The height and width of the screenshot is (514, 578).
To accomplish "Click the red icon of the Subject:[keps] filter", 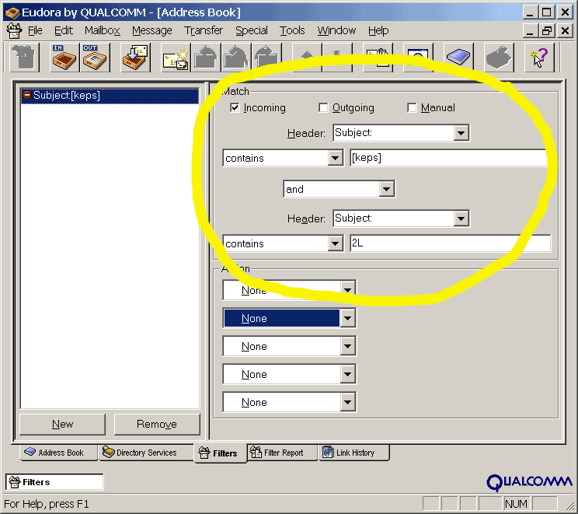I will [x=27, y=95].
